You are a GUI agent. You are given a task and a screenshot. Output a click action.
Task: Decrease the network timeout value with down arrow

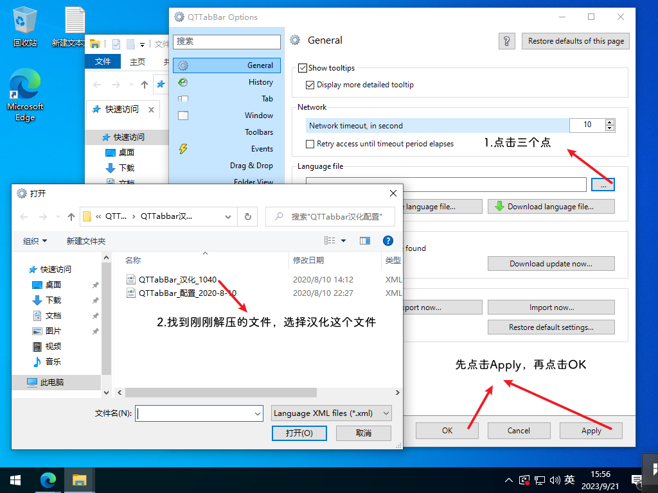tap(610, 128)
